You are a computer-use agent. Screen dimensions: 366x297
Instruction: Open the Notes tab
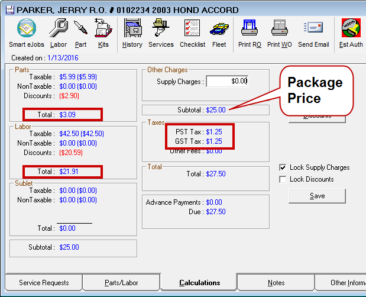point(276,283)
